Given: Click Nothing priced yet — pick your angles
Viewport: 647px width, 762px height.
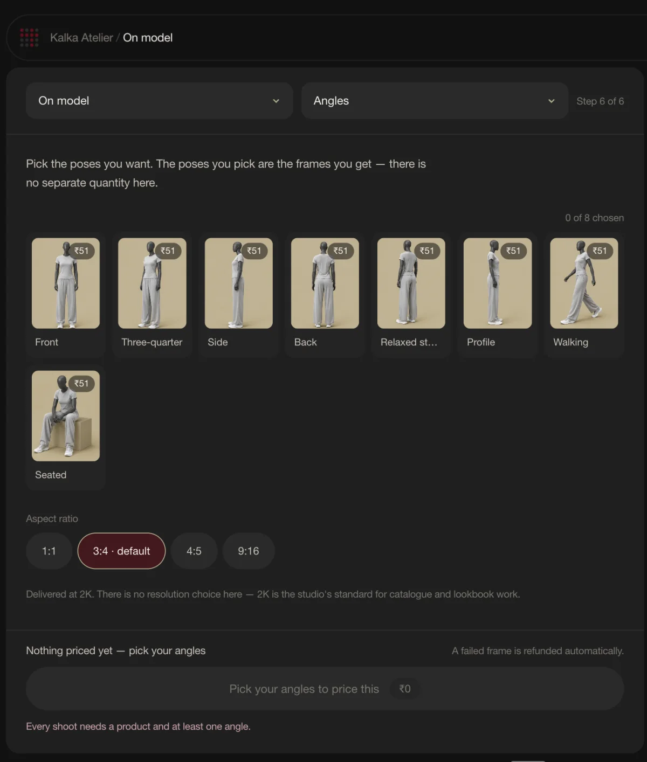Looking at the screenshot, I should coord(116,650).
